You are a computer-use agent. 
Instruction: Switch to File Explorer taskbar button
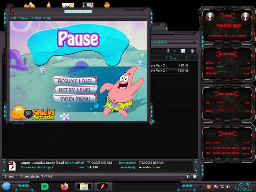pos(84,186)
